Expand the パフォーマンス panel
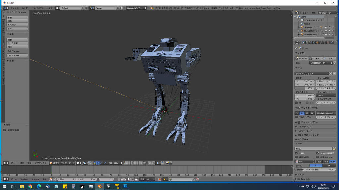 [x=304, y=131]
